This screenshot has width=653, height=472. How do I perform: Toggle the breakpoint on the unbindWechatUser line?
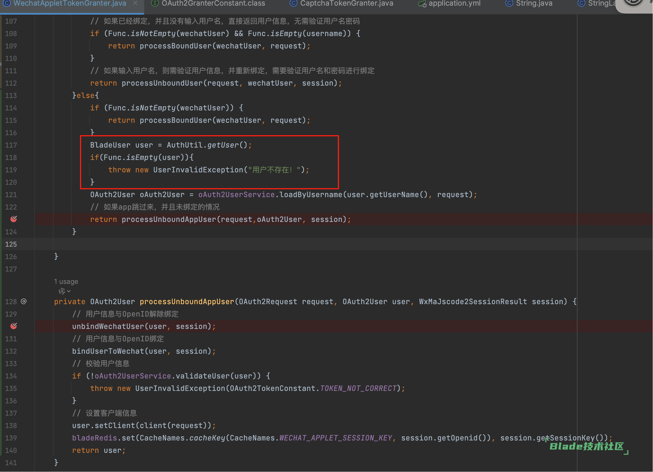click(14, 326)
